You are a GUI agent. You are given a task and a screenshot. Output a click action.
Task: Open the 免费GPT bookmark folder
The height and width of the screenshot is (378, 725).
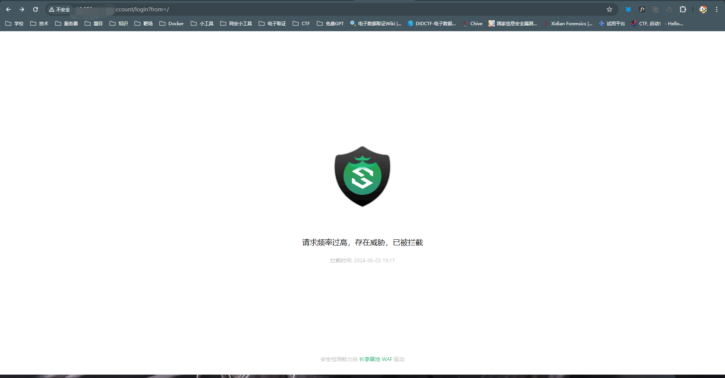pos(330,23)
